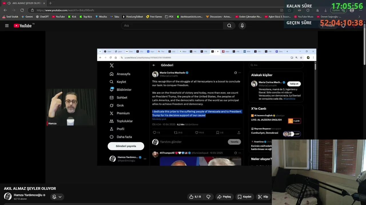Open a new browser tab

coord(50,3)
